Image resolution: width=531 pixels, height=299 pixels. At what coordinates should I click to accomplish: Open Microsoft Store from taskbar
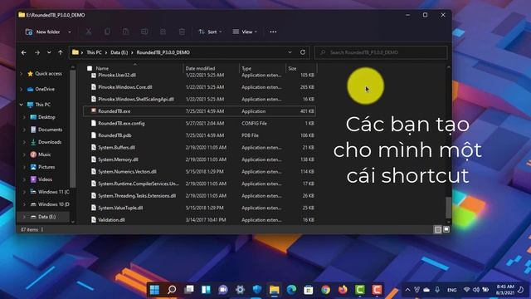(308, 290)
